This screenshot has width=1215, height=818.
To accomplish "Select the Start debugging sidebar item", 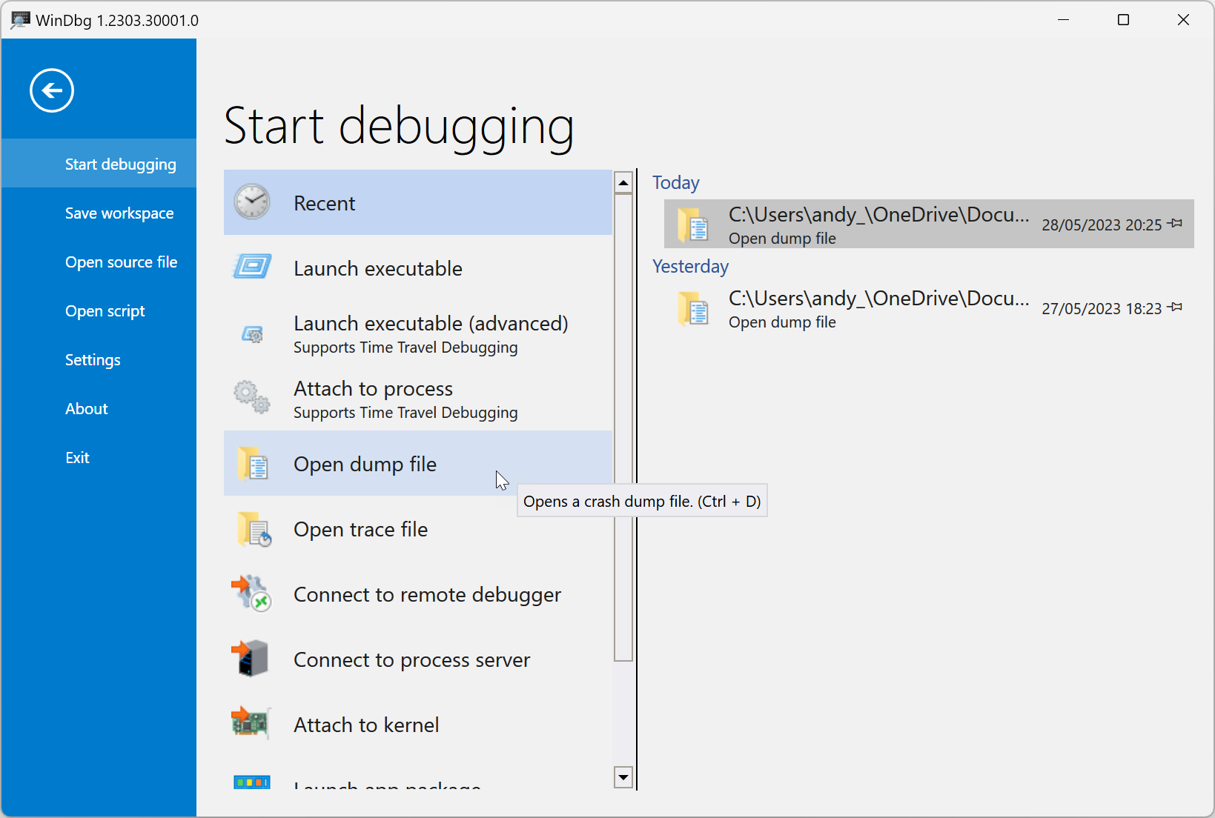I will click(x=99, y=164).
